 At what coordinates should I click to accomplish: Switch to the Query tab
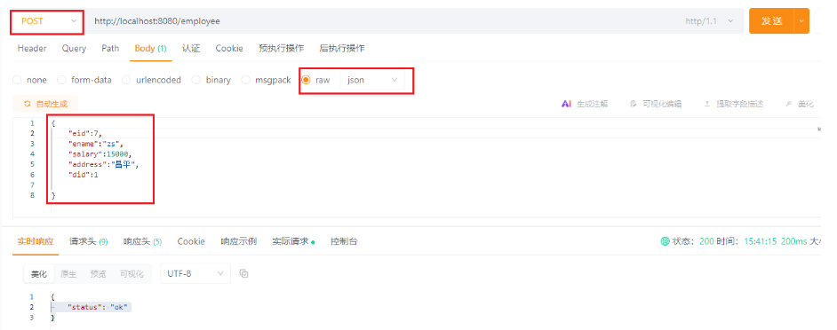pyautogui.click(x=74, y=49)
